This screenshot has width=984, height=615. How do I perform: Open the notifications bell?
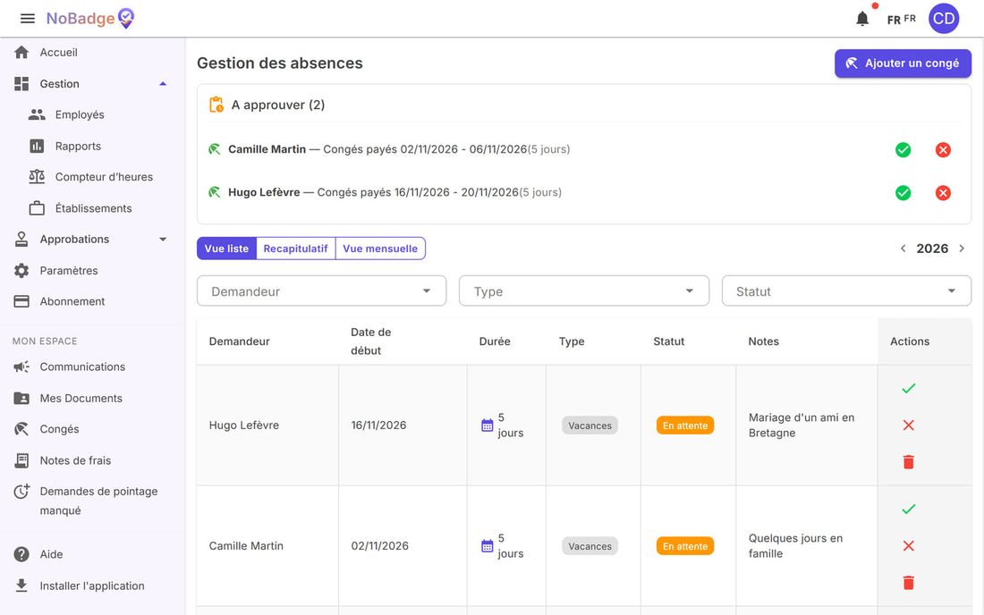(x=863, y=19)
